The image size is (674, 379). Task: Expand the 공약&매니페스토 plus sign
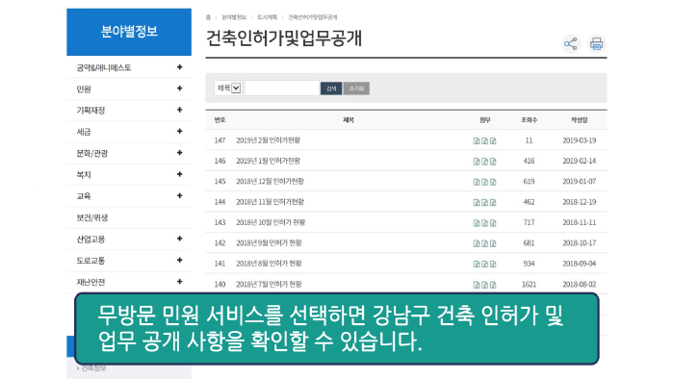click(x=180, y=67)
